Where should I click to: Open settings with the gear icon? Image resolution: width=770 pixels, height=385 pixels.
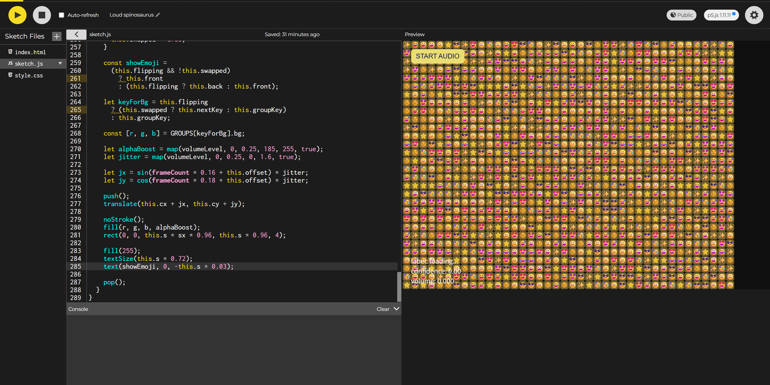[x=754, y=15]
